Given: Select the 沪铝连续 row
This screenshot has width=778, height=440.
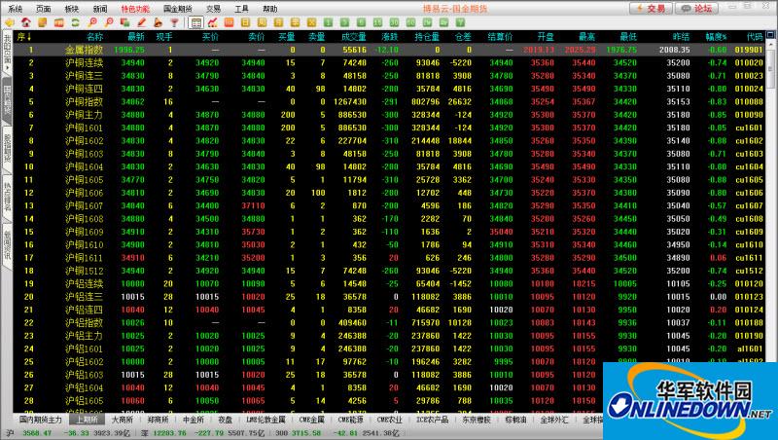Looking at the screenshot, I should (x=389, y=283).
